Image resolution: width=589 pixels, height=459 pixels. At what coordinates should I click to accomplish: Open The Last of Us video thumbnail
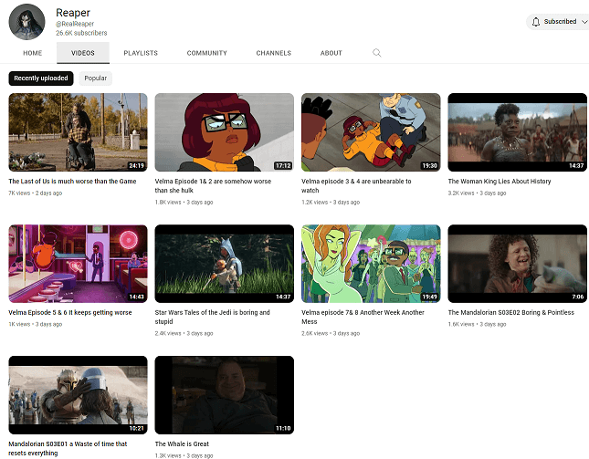(79, 132)
